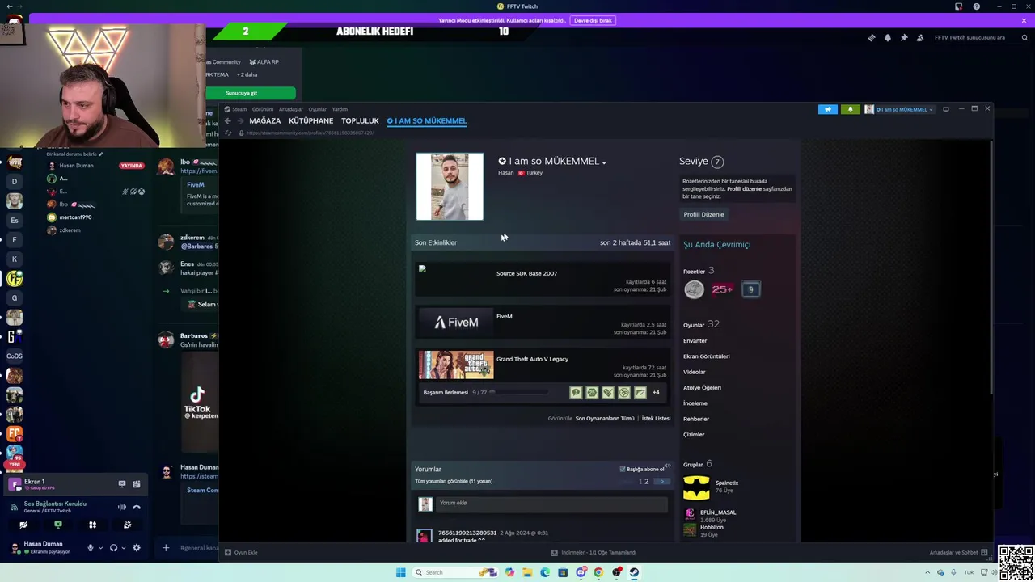Open Discord soundboard button
This screenshot has width=1035, height=582.
[127, 525]
